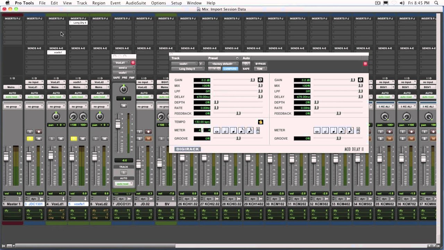Go to next preset with plus button
The width and height of the screenshot is (444, 250).
(214, 69)
